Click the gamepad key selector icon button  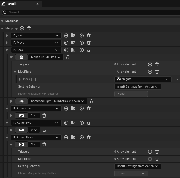(x=21, y=101)
